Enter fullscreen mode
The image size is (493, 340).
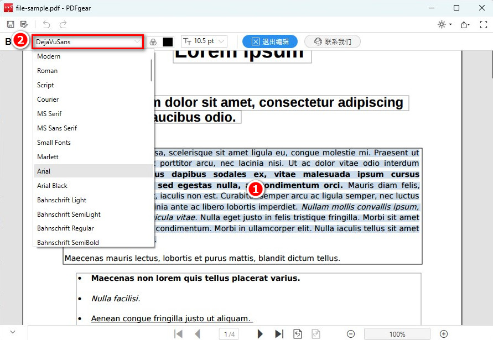[x=484, y=24]
